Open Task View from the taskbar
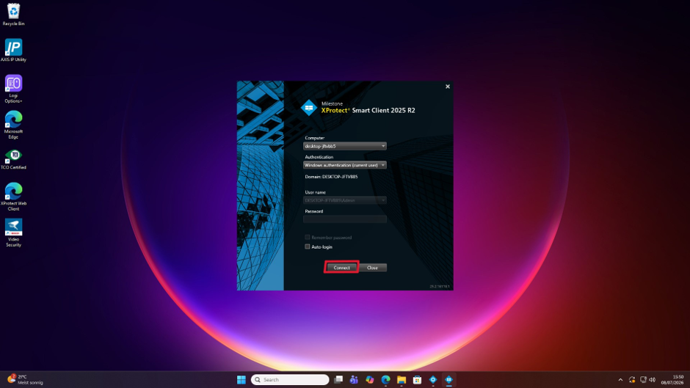 [338, 380]
